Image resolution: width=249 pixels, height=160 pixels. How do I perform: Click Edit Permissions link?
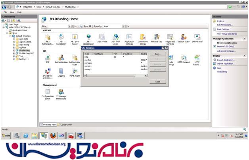click(225, 25)
